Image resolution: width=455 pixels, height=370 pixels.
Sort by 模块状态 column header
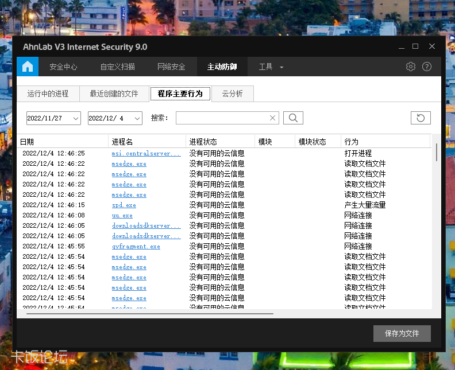coord(318,142)
